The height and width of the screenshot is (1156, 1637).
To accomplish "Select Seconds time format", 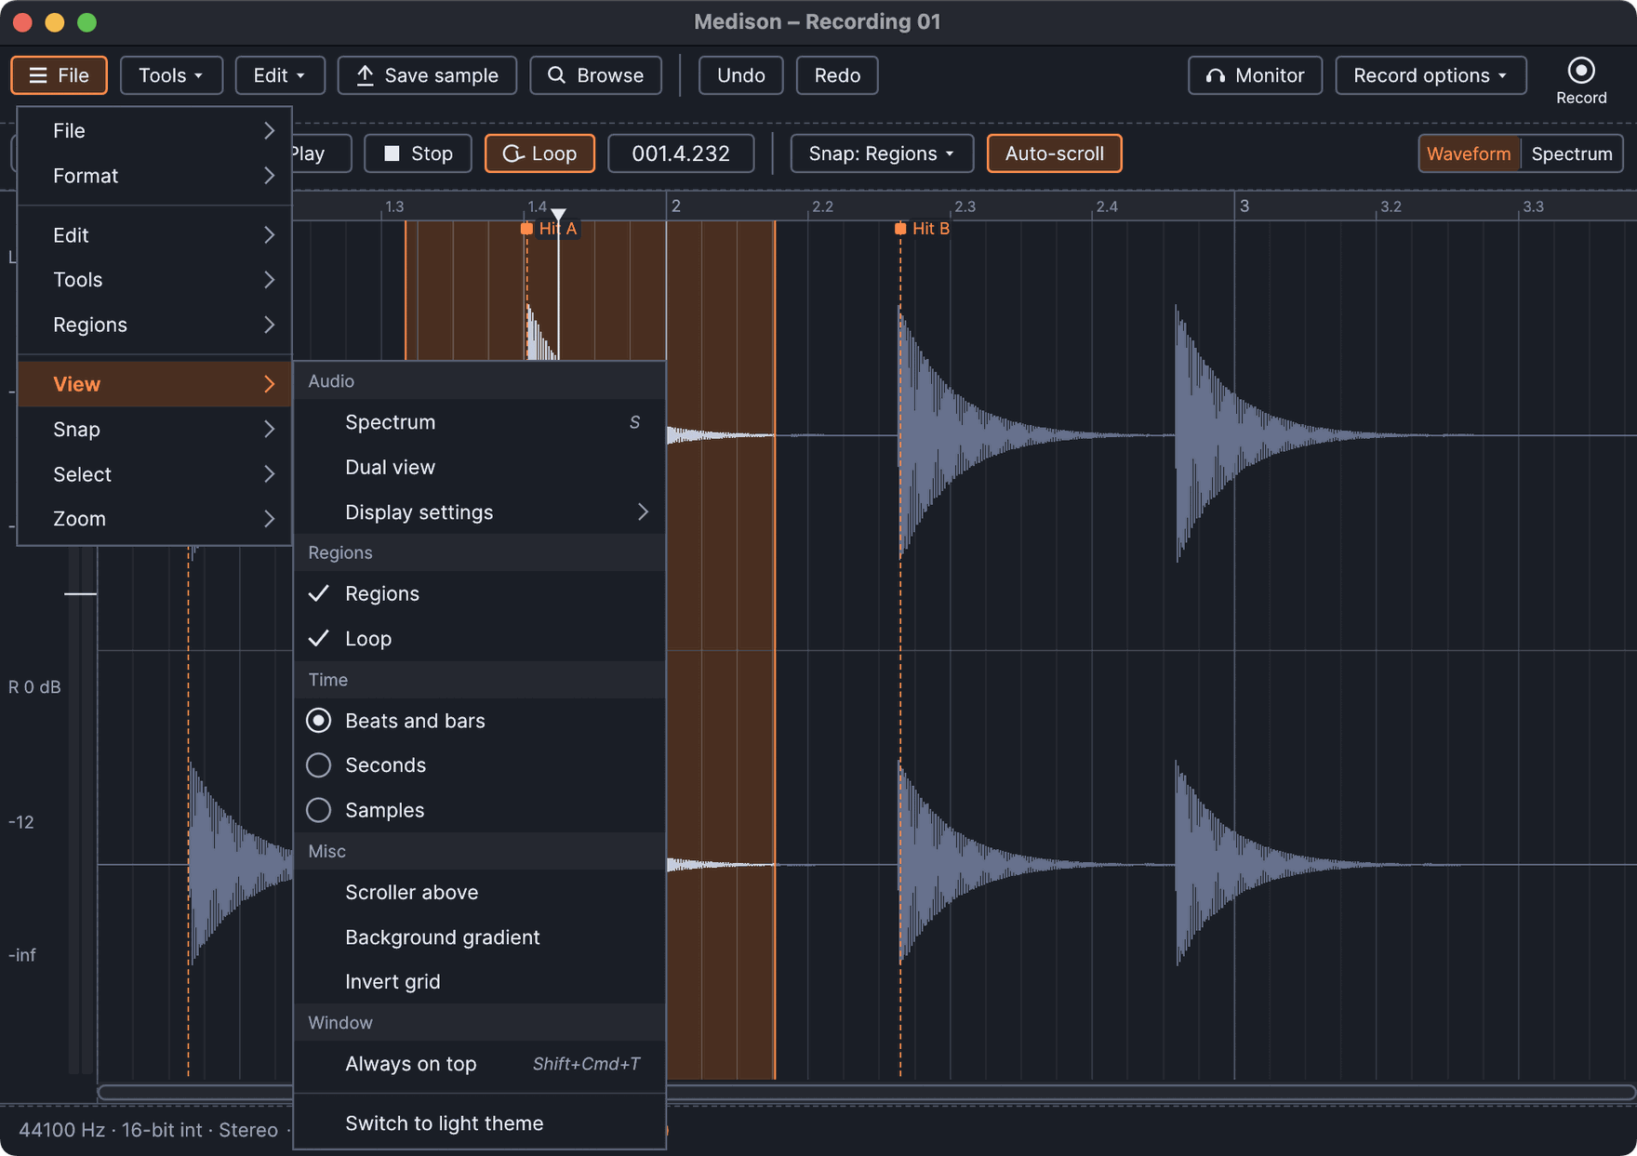I will point(479,765).
